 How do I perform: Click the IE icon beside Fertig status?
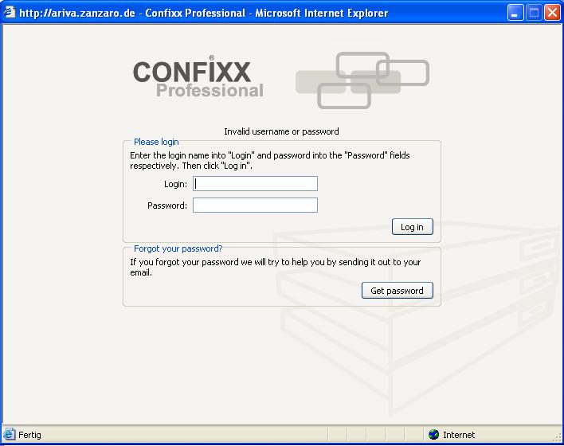[x=10, y=435]
